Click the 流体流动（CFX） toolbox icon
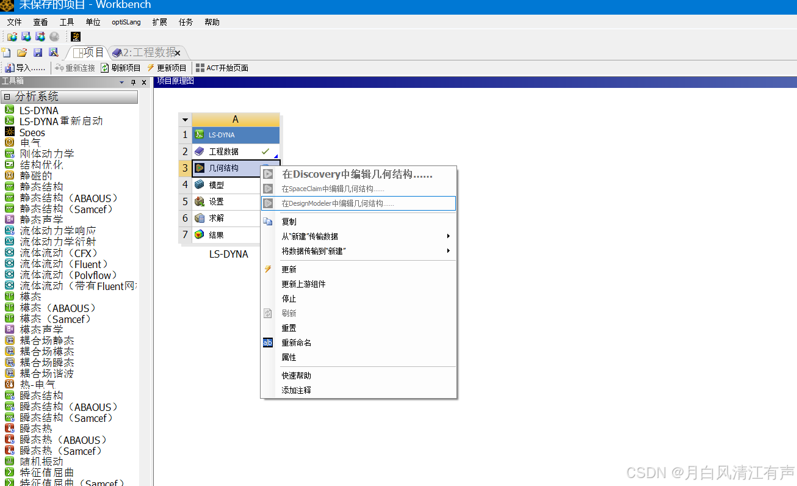797x486 pixels. tap(9, 253)
